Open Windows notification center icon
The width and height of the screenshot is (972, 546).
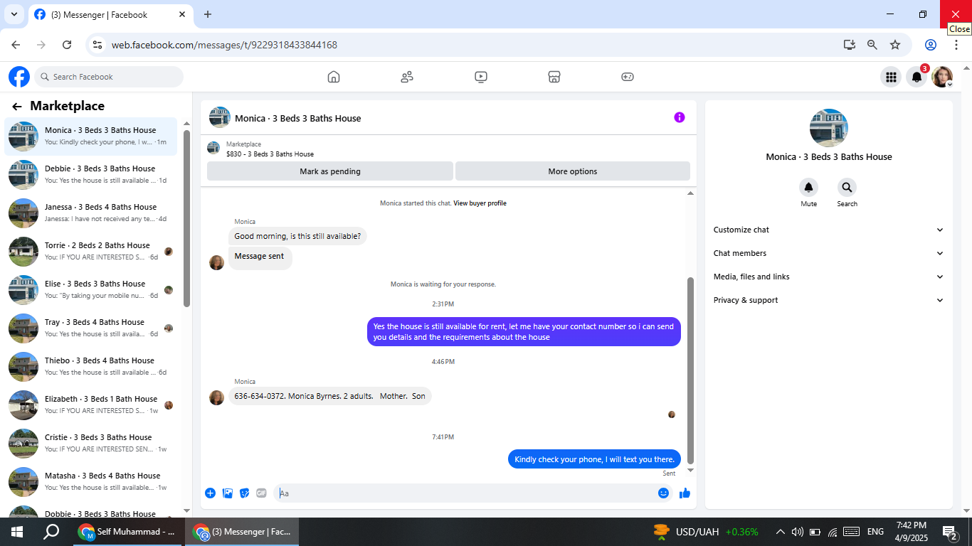(x=949, y=532)
